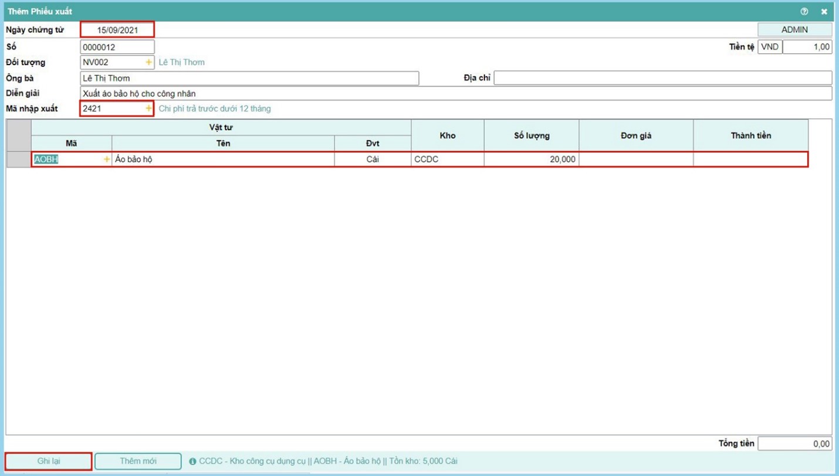Image resolution: width=839 pixels, height=476 pixels.
Task: Click the help question mark icon
Action: [x=804, y=11]
